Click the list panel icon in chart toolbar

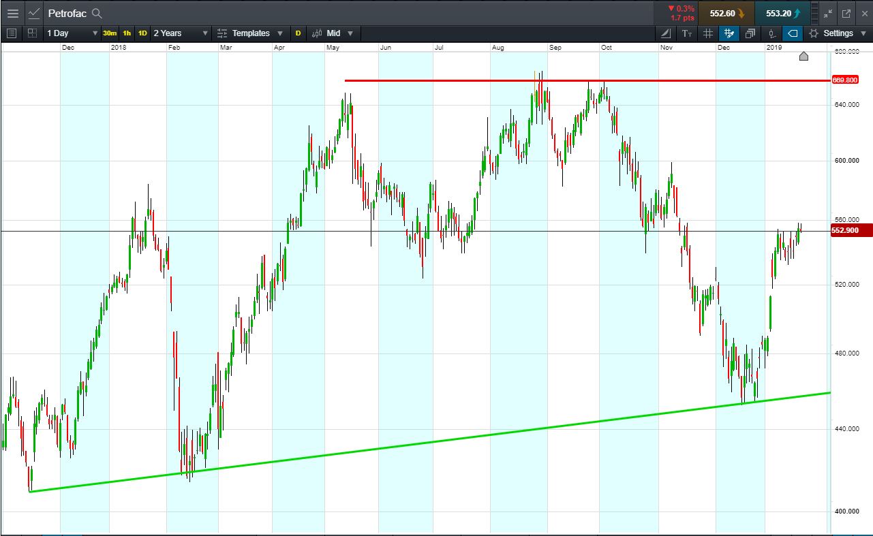(x=12, y=33)
